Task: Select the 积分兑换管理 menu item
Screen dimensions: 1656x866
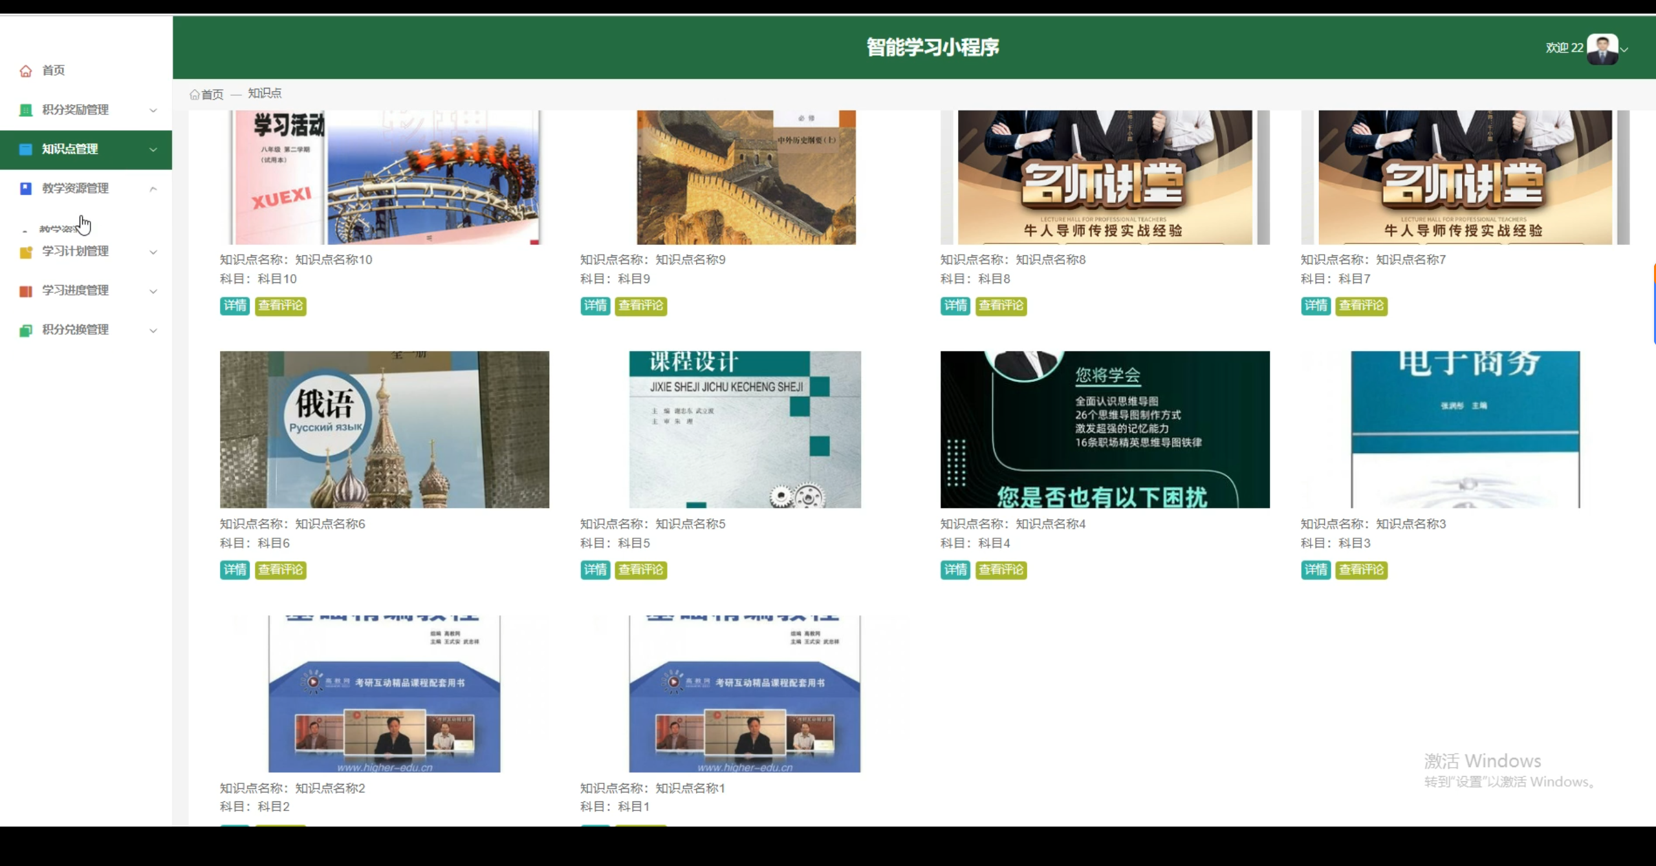Action: 75,330
